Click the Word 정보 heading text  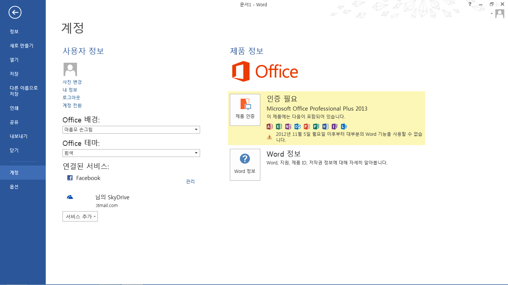[x=284, y=154]
